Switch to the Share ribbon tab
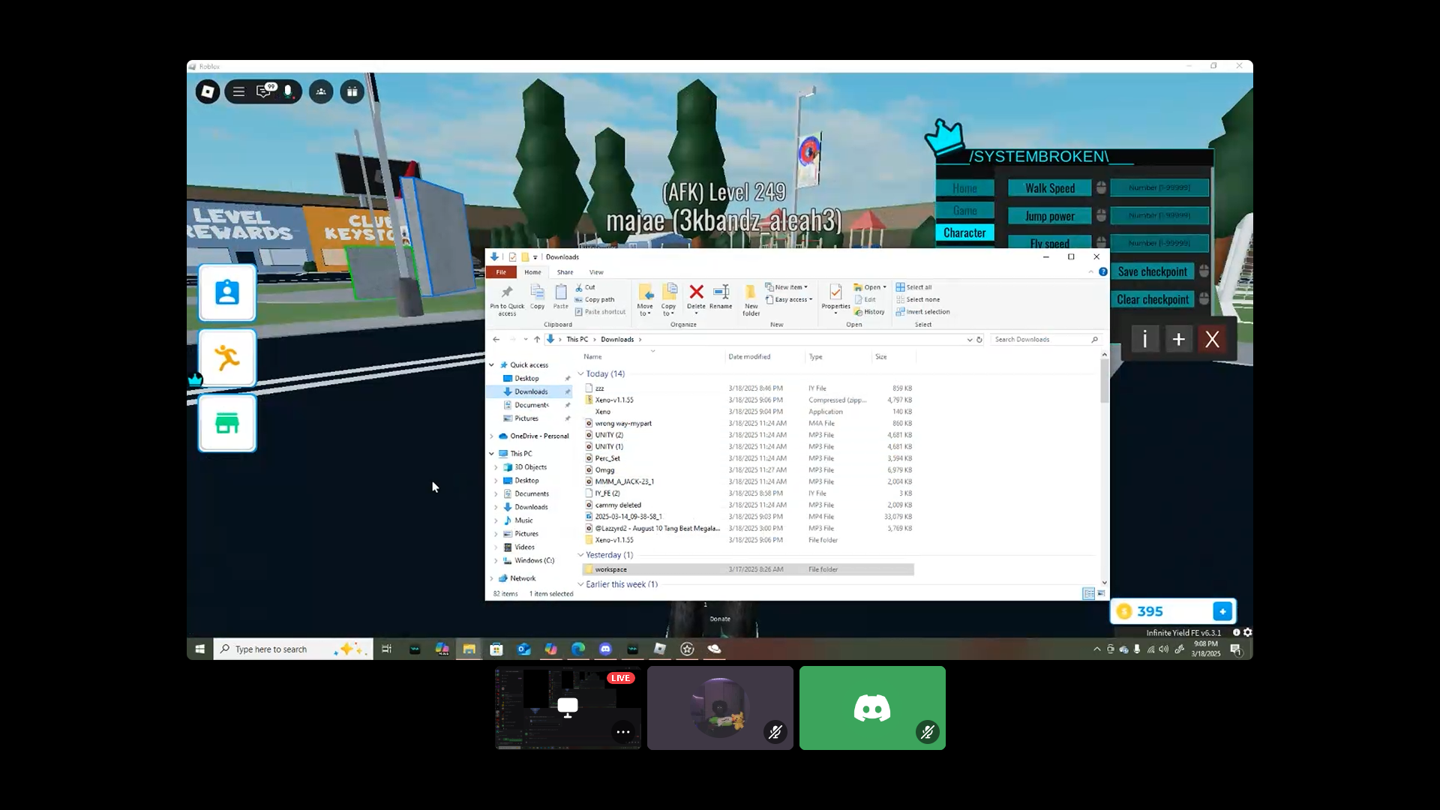The image size is (1440, 810). pos(565,272)
